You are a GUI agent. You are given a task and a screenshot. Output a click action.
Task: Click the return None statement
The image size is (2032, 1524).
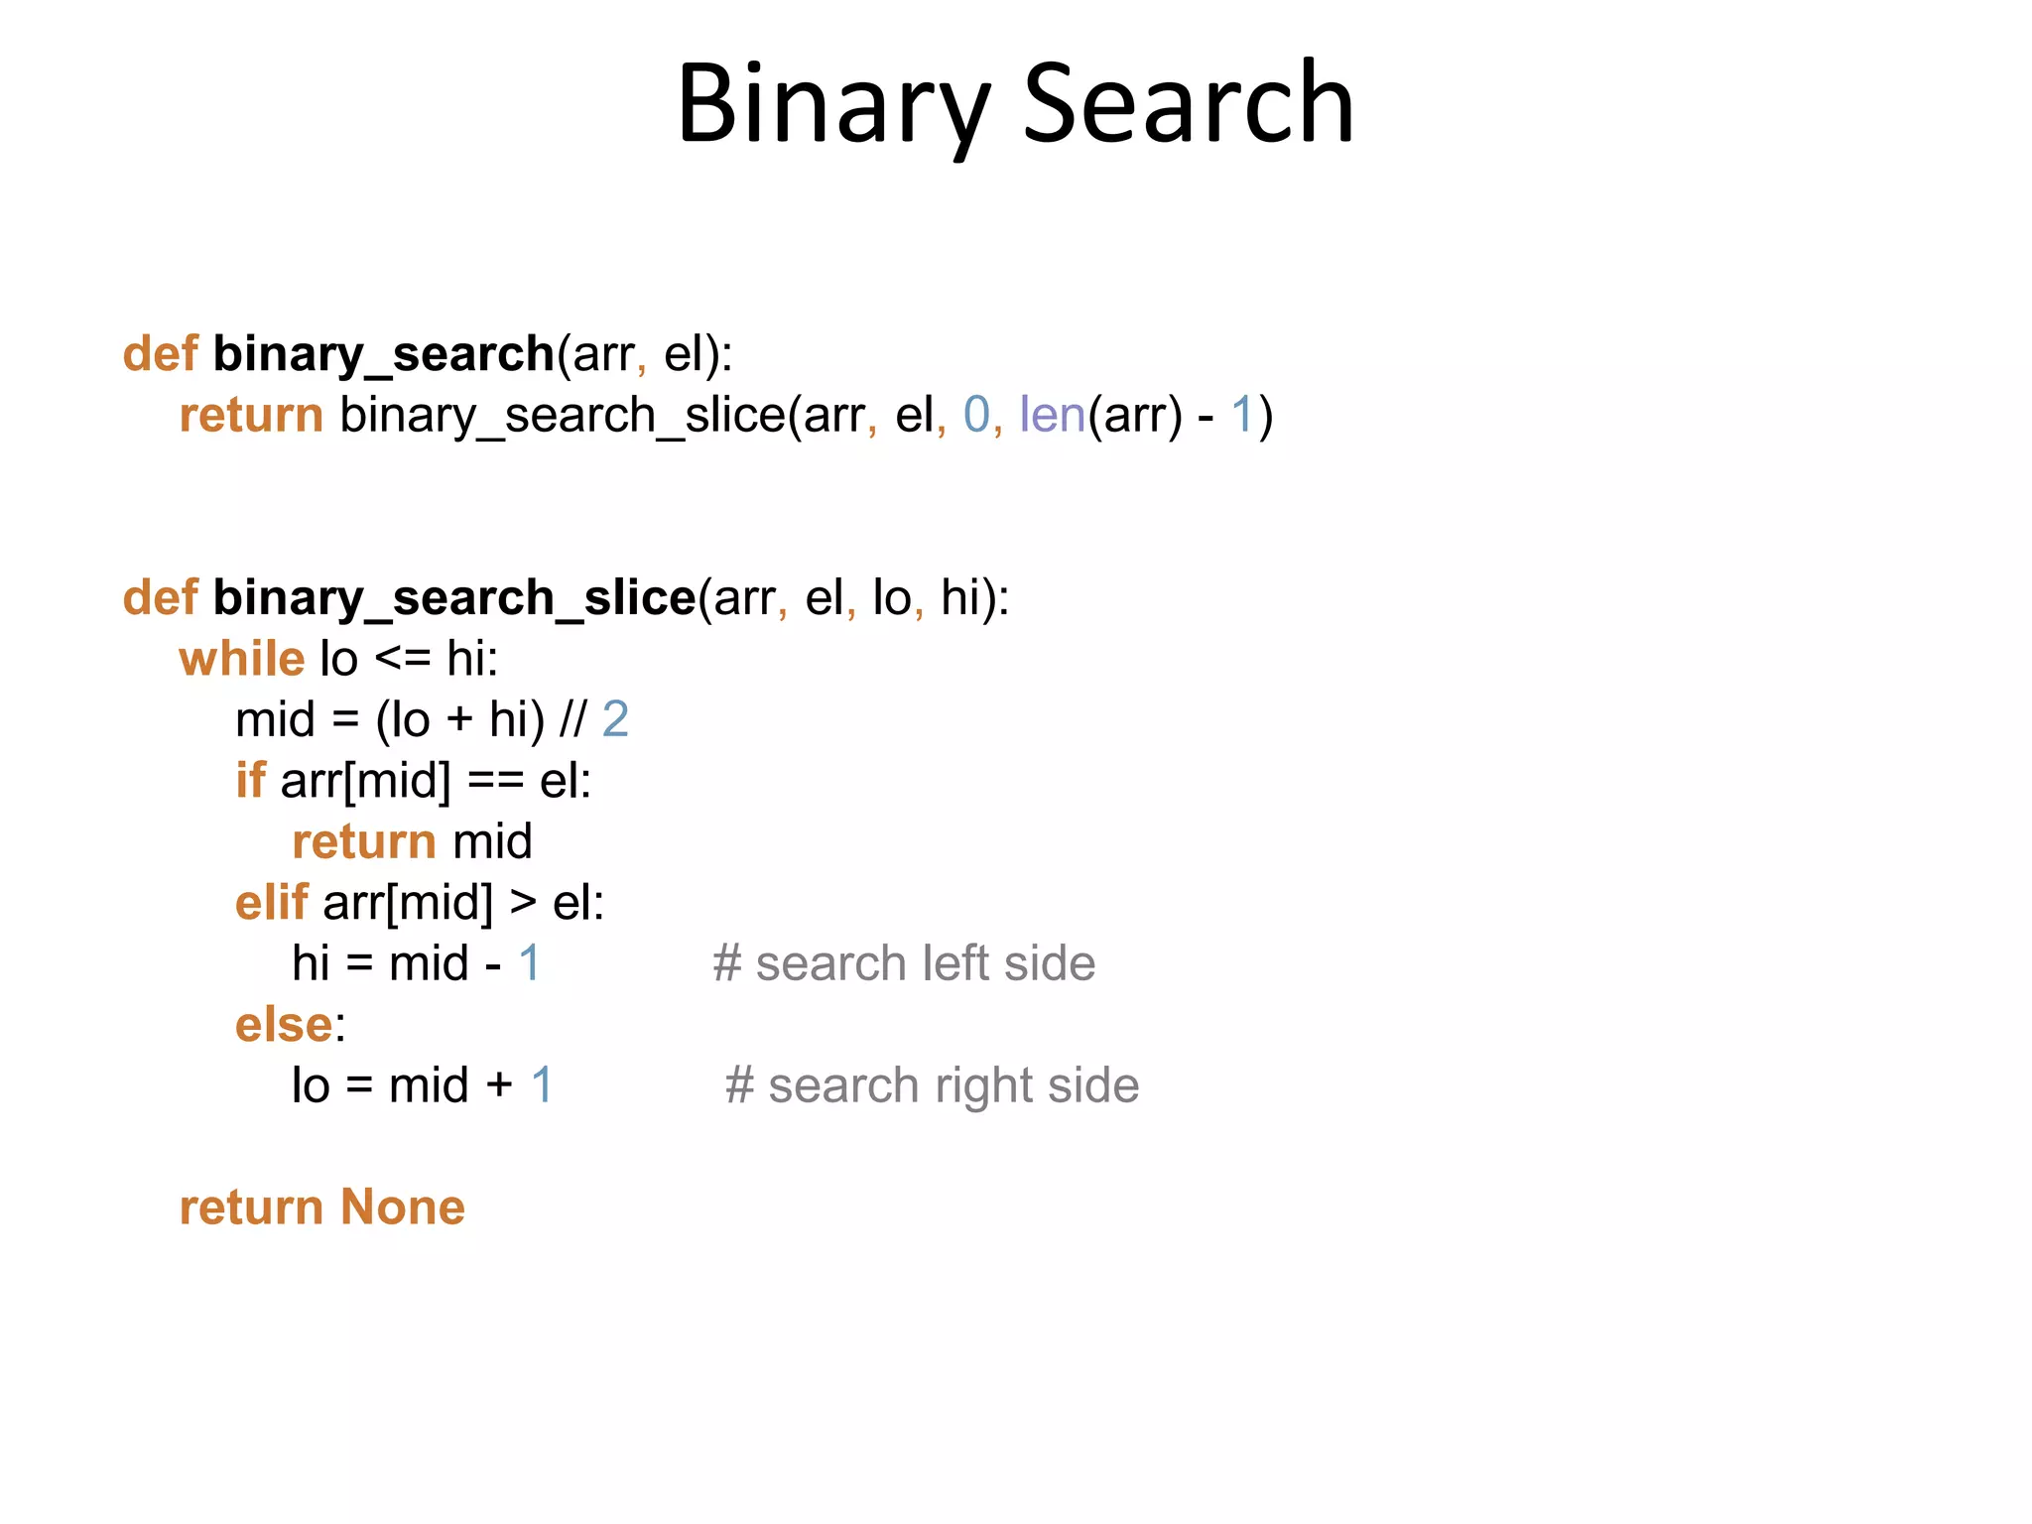pos(321,1207)
